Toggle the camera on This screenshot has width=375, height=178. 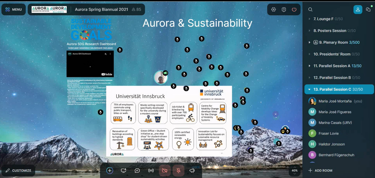click(x=165, y=170)
